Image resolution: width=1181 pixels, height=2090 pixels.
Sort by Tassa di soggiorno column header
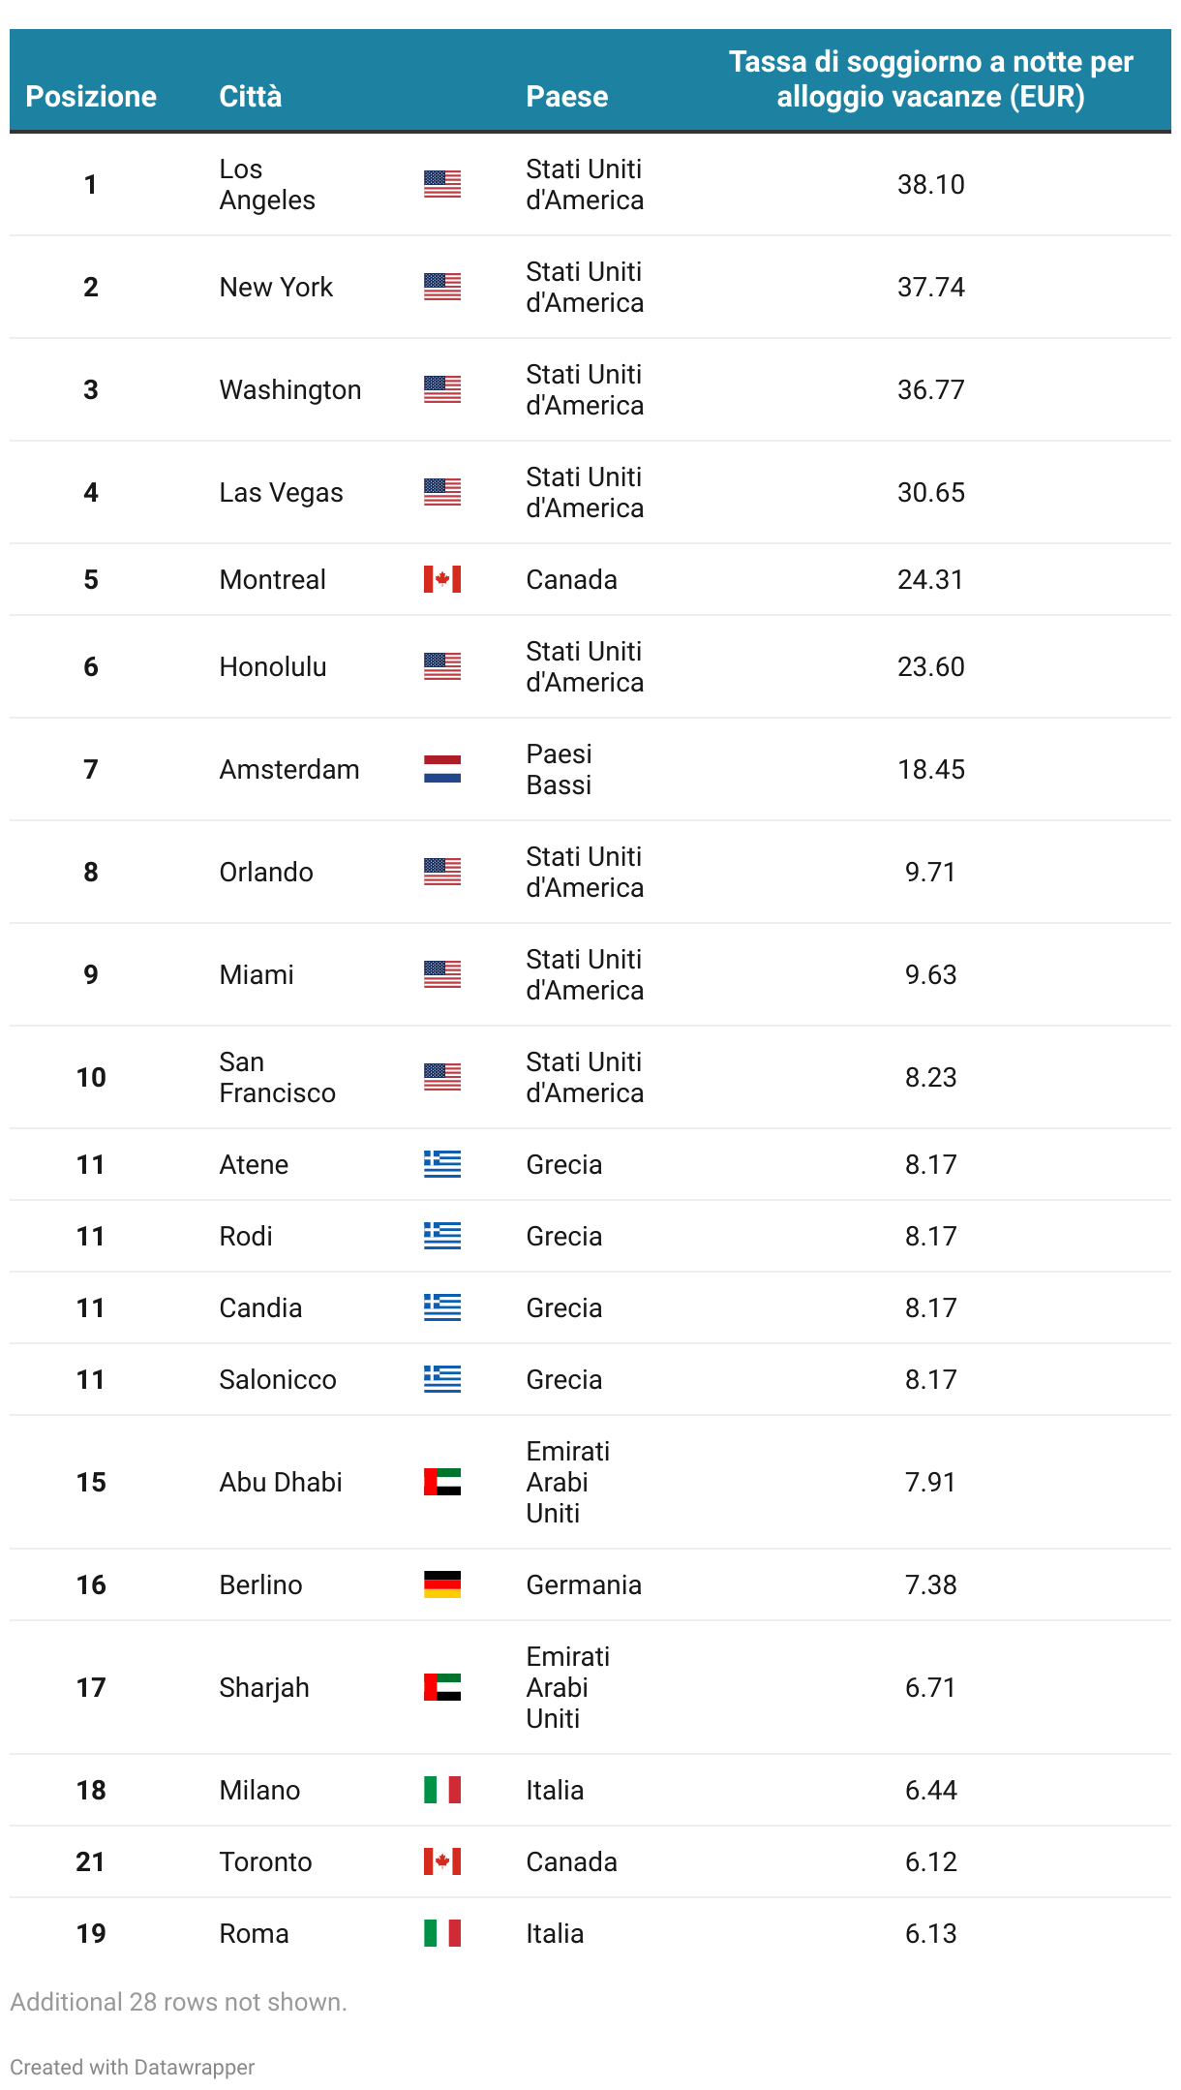click(x=931, y=78)
